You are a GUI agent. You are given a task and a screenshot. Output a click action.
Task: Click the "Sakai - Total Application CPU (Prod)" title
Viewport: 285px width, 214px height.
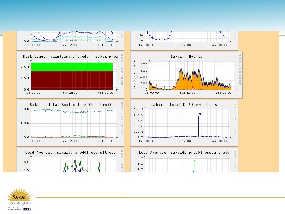[70, 105]
